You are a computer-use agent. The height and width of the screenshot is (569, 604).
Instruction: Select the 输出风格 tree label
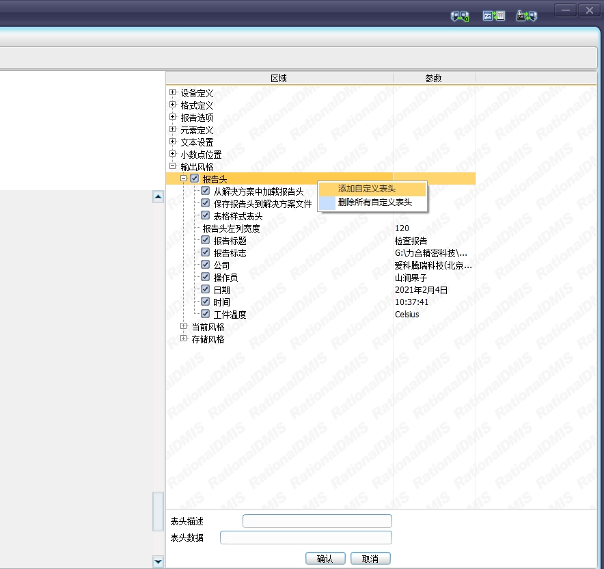pos(197,167)
